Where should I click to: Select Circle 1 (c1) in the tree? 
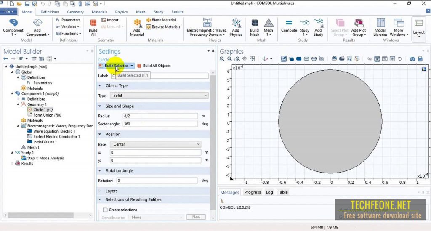43,109
